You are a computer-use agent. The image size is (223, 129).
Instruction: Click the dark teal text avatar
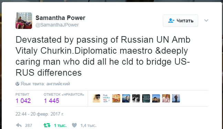coord(146,98)
